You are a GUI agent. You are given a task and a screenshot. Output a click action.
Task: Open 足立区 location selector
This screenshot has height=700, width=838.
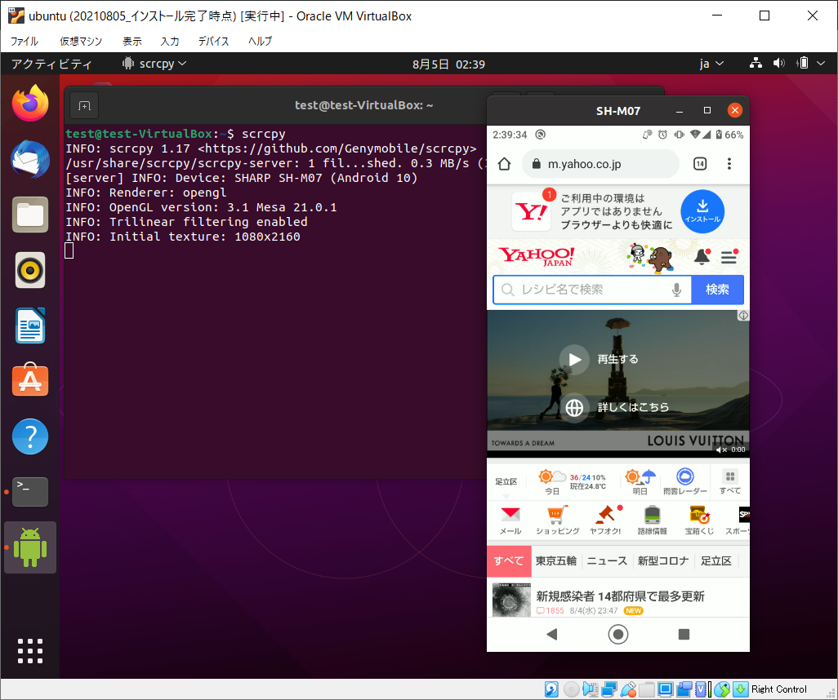click(x=506, y=482)
